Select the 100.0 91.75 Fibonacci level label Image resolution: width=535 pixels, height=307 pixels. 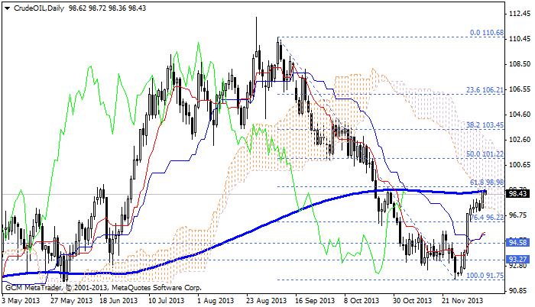coord(485,274)
